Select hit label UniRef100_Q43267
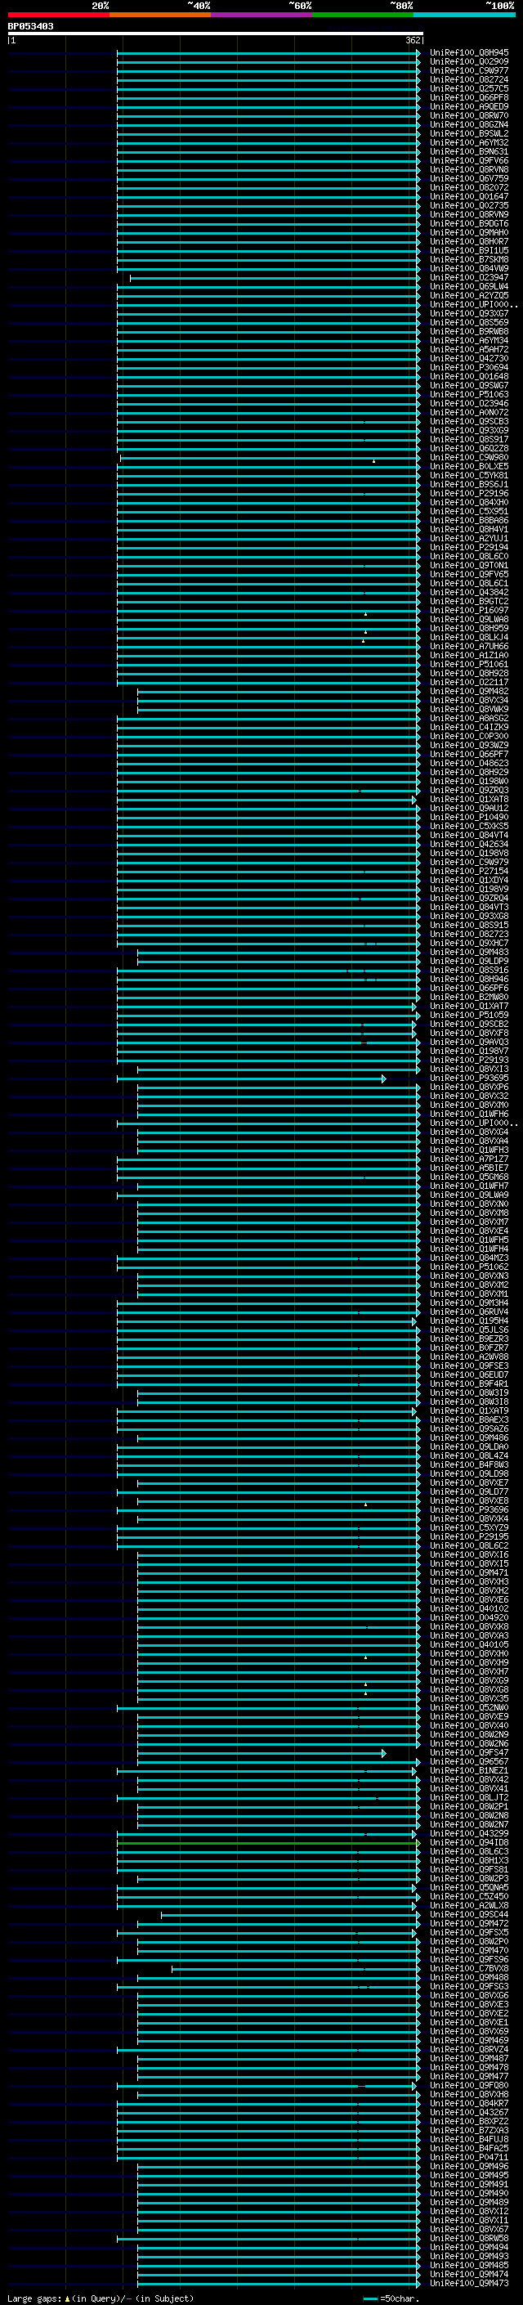The height and width of the screenshot is (2305, 523). pos(469,2113)
